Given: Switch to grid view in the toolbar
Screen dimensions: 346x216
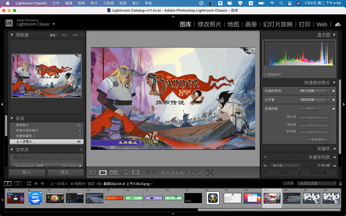Looking at the screenshot, I should (92, 173).
